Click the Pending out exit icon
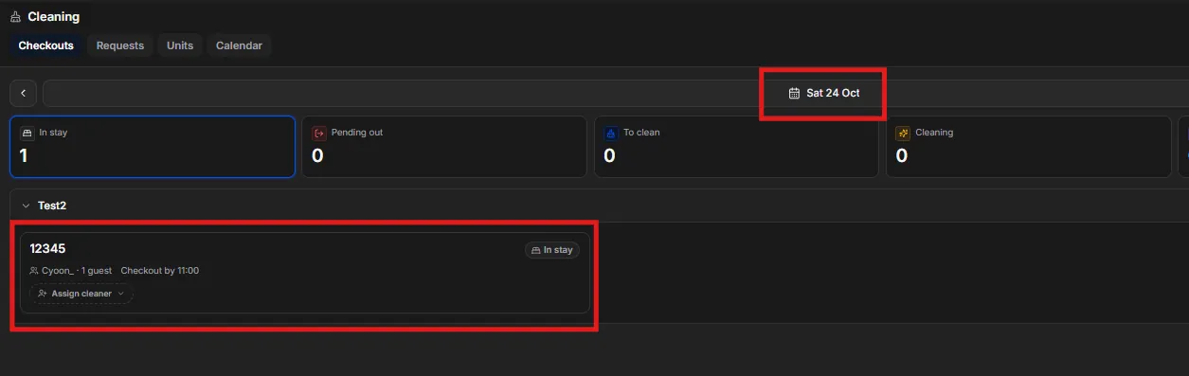1189x376 pixels. click(319, 134)
